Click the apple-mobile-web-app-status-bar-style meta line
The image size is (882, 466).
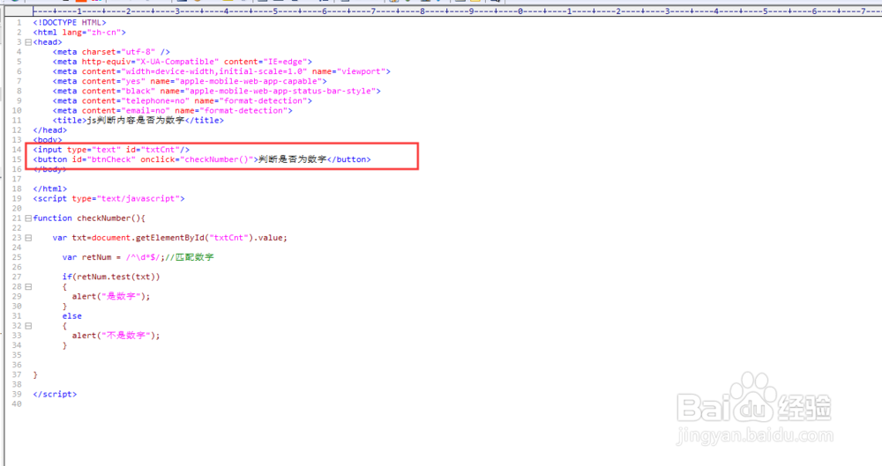tap(217, 91)
